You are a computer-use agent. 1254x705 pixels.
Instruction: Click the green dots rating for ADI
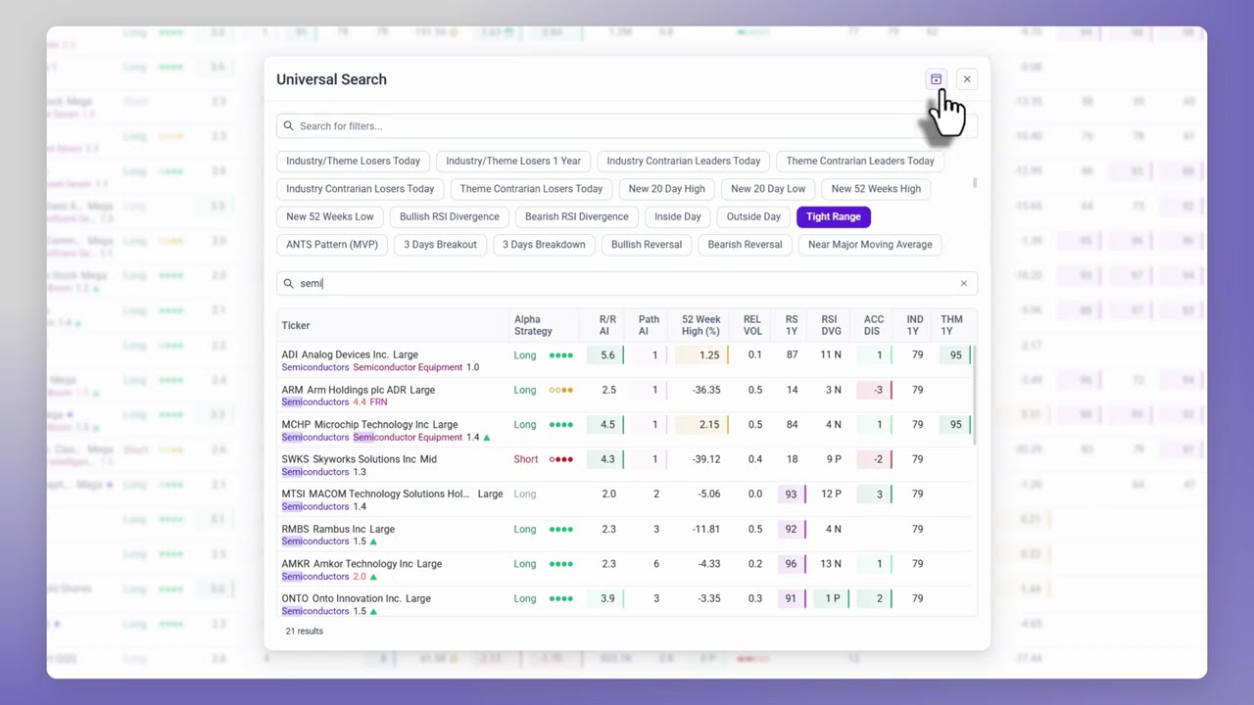561,355
